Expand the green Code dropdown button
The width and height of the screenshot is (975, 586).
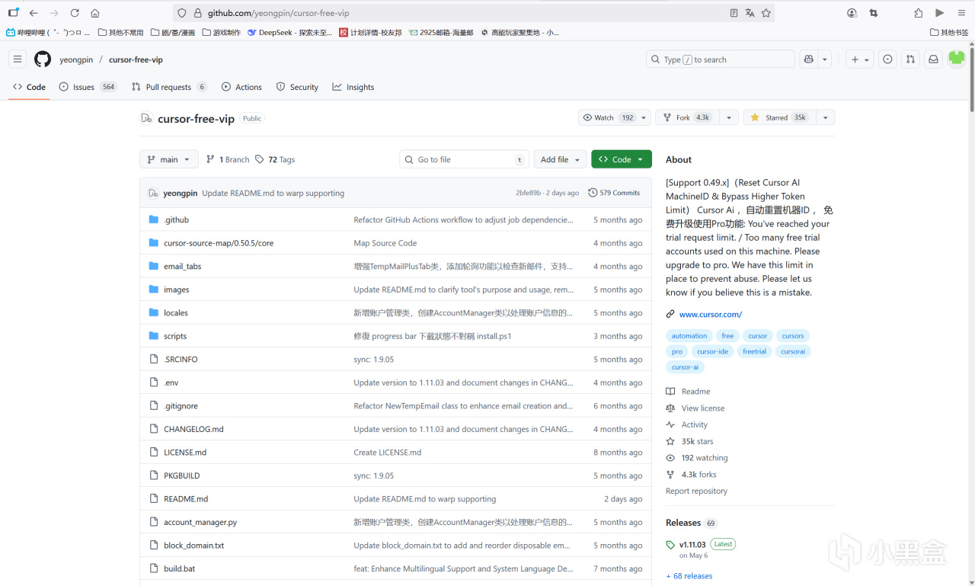(x=621, y=159)
